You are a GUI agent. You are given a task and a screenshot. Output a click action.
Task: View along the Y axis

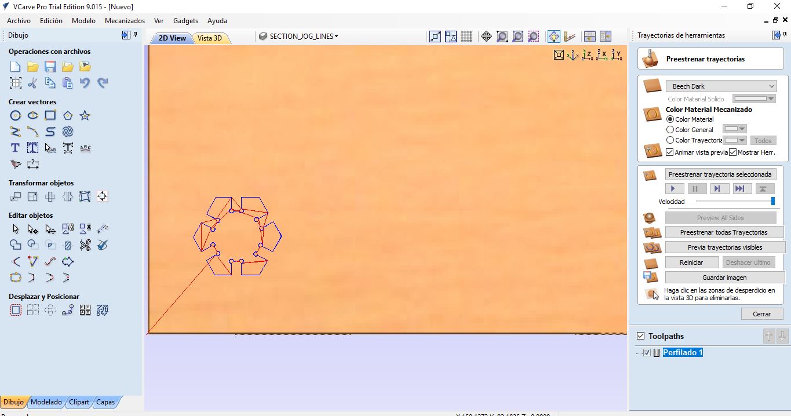[617, 55]
